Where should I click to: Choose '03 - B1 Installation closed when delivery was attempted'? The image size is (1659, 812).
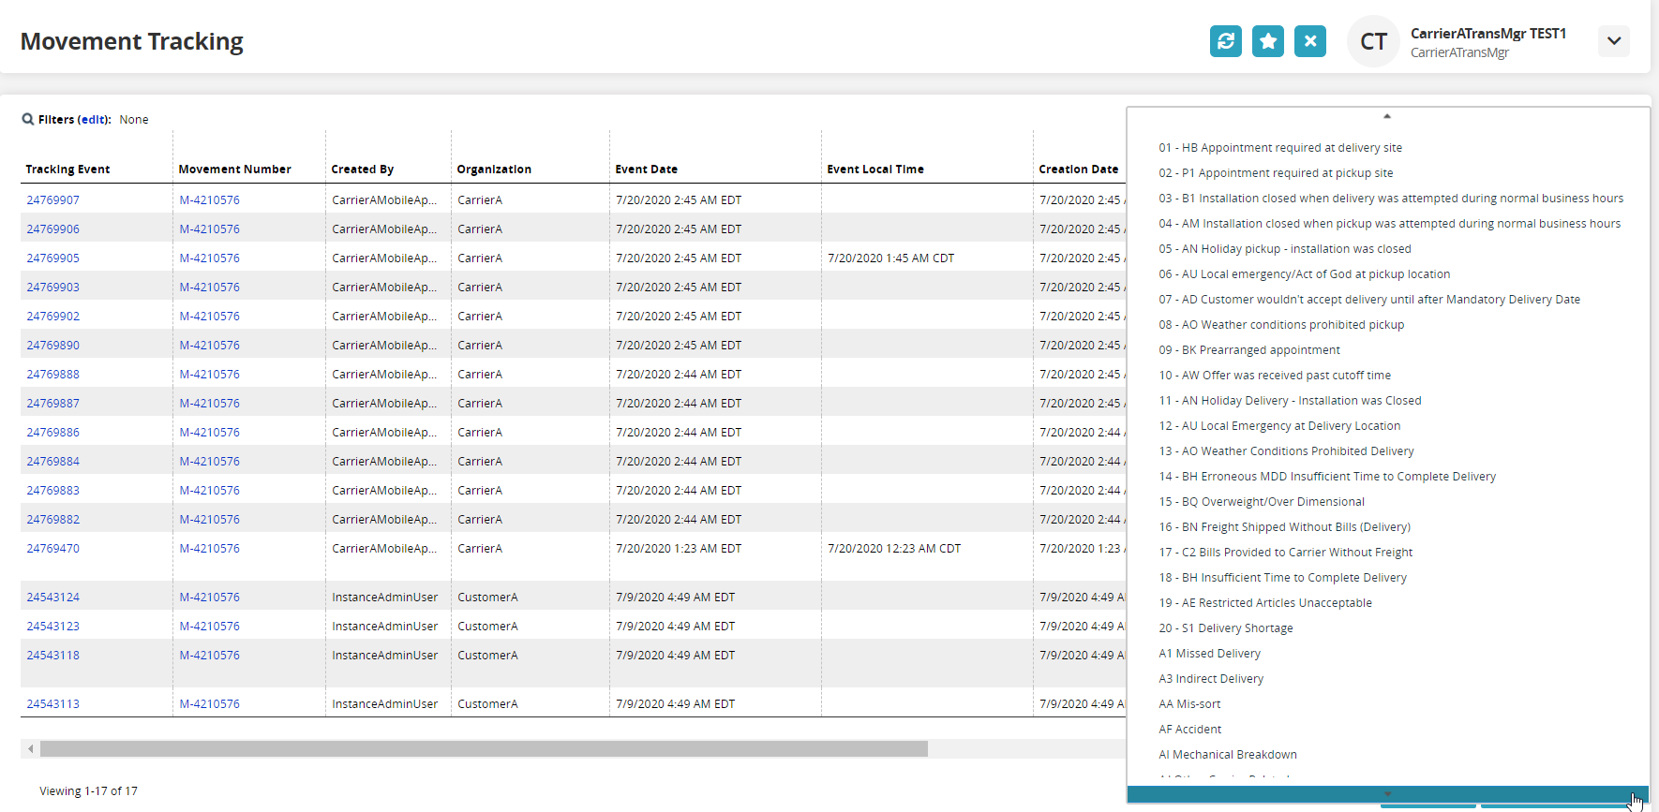[x=1391, y=199]
